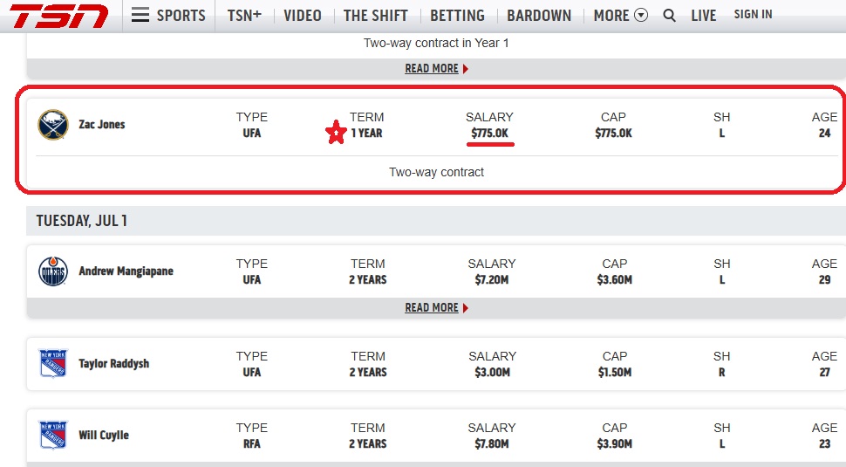846x467 pixels.
Task: Click the Buffalo Sabres team logo
Action: coord(53,125)
